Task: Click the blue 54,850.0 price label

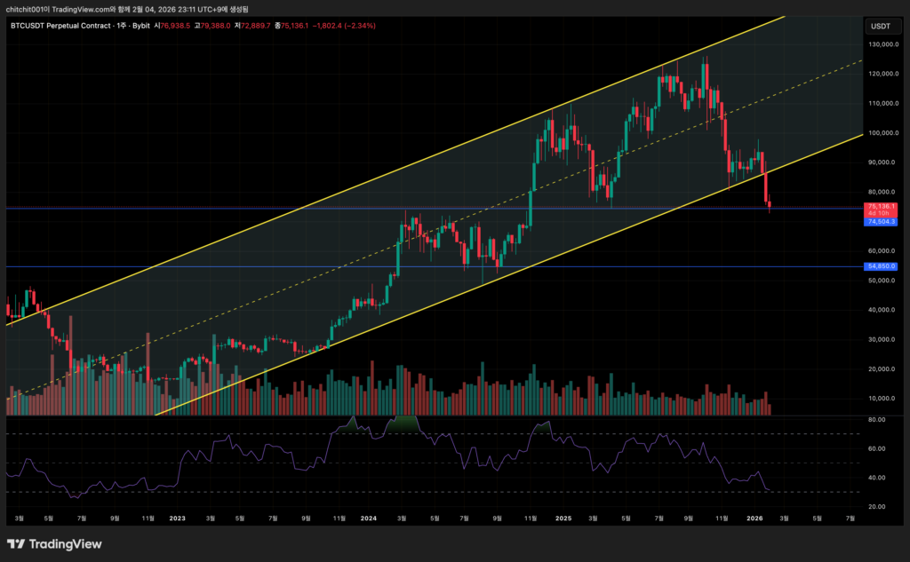Action: [880, 266]
